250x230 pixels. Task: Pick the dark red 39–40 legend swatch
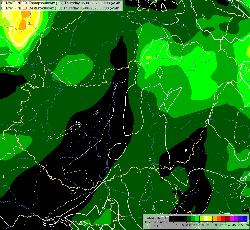[x=228, y=218]
